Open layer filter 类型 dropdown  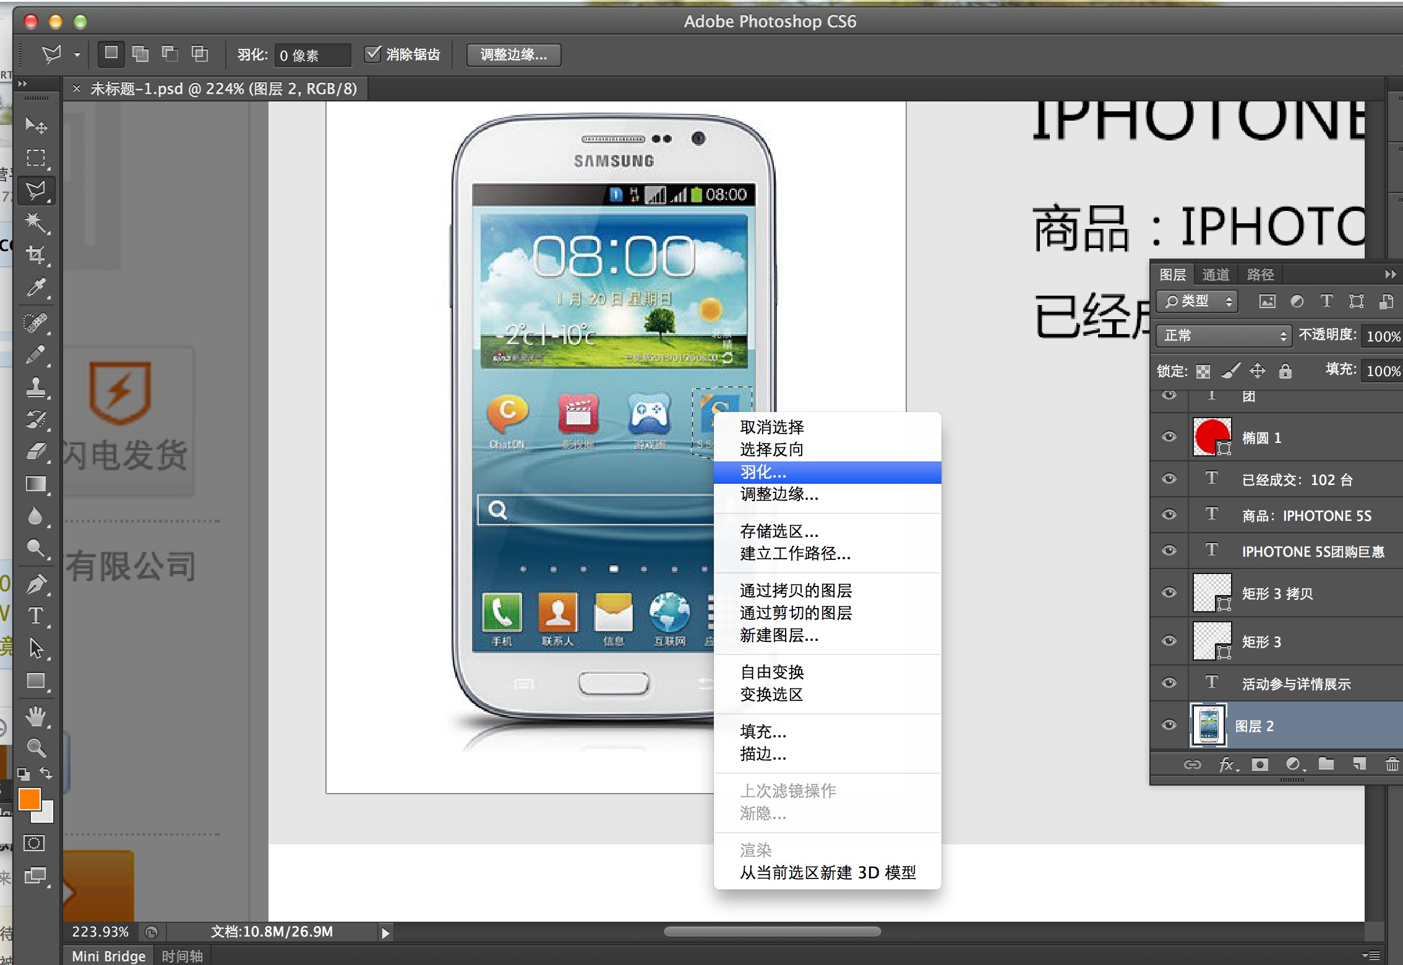1197,301
